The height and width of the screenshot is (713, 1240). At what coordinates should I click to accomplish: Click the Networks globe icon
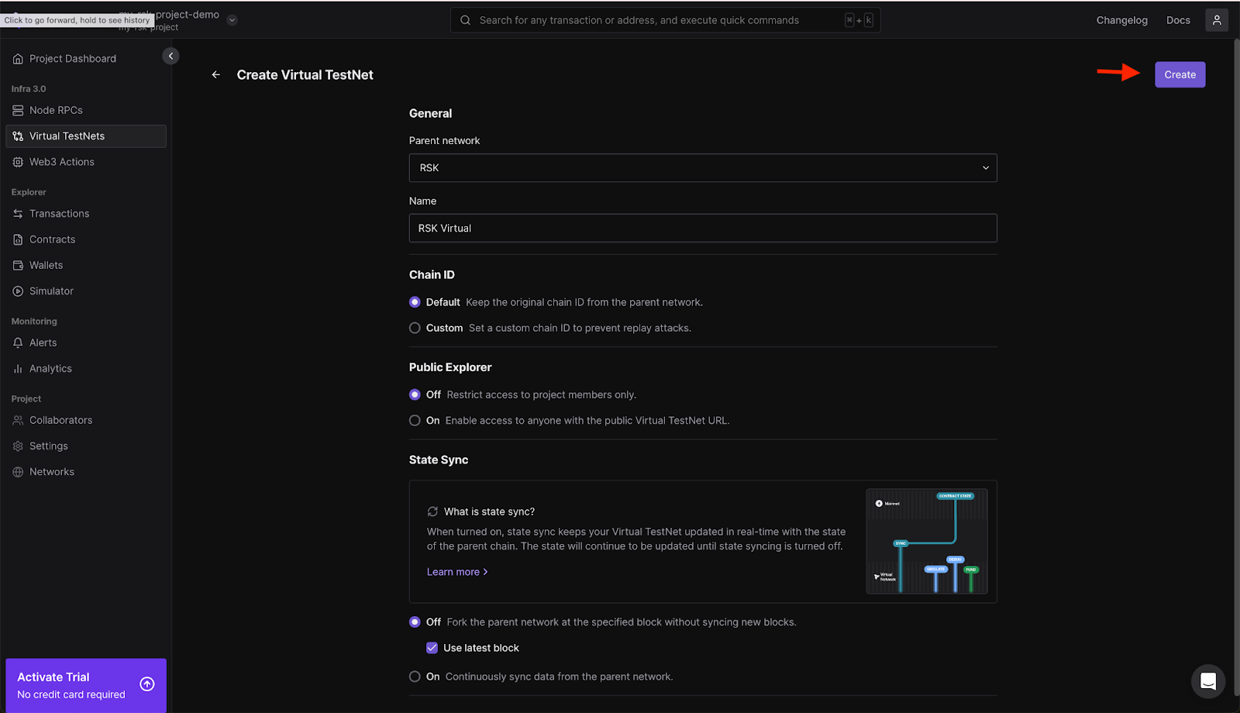click(18, 472)
